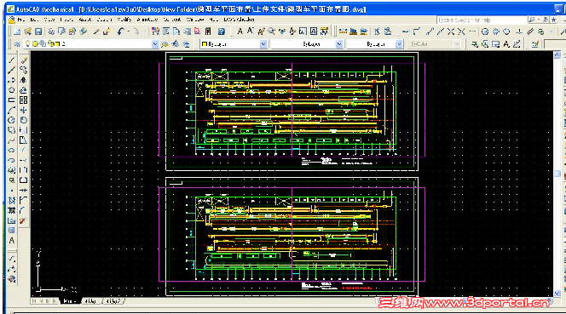Switch to the Model tab

tap(69, 301)
